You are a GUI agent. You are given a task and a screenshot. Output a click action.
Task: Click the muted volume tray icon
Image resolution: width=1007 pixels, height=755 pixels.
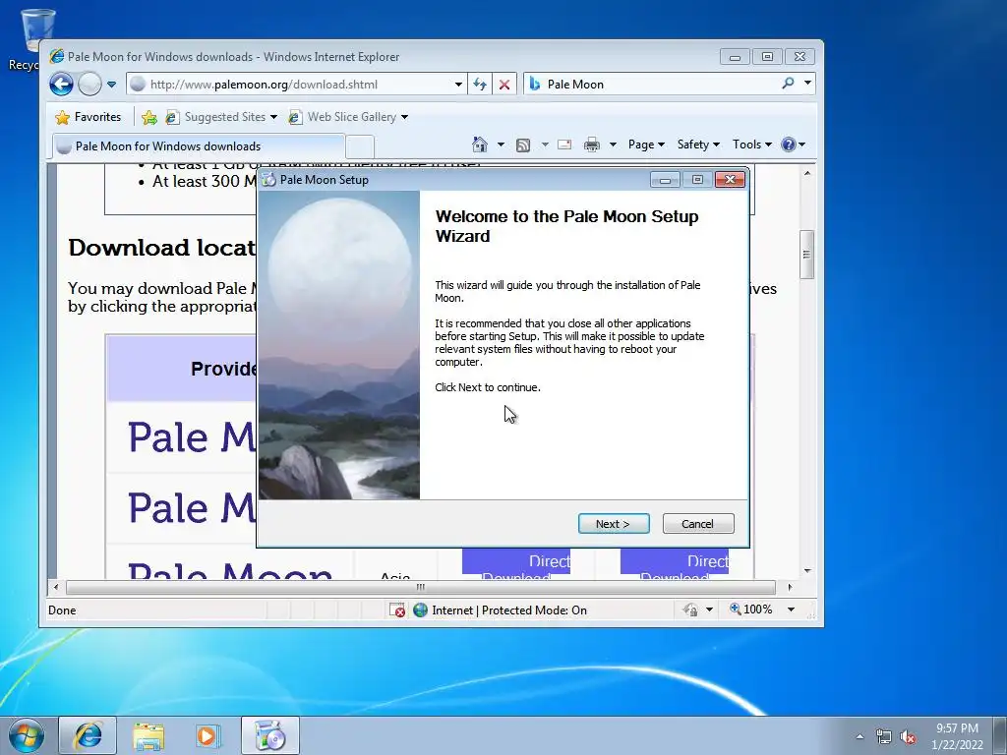click(x=908, y=736)
